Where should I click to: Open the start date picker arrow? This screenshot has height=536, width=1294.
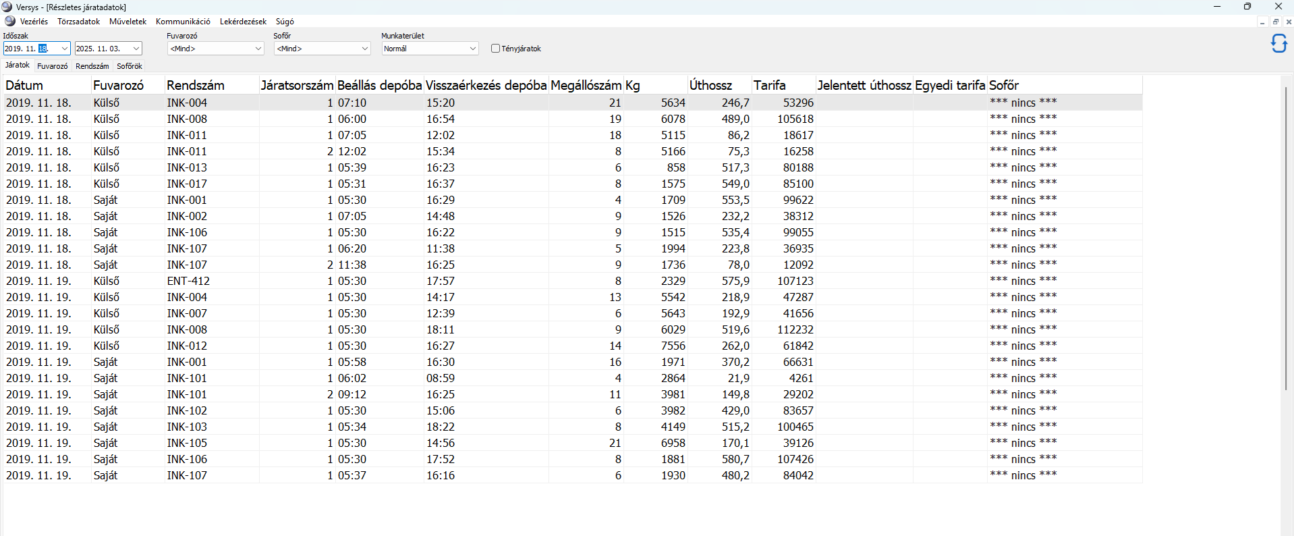click(65, 49)
